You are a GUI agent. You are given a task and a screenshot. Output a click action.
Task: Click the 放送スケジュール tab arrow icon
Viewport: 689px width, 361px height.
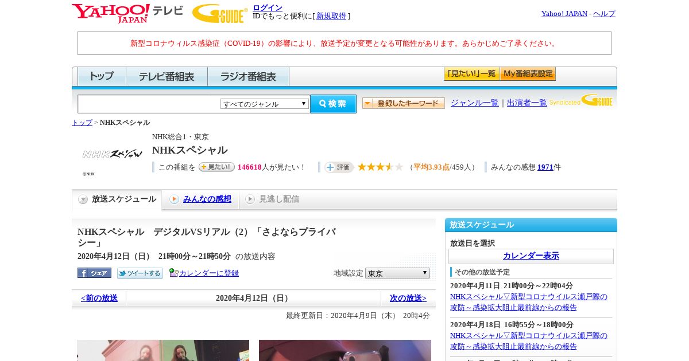(83, 199)
